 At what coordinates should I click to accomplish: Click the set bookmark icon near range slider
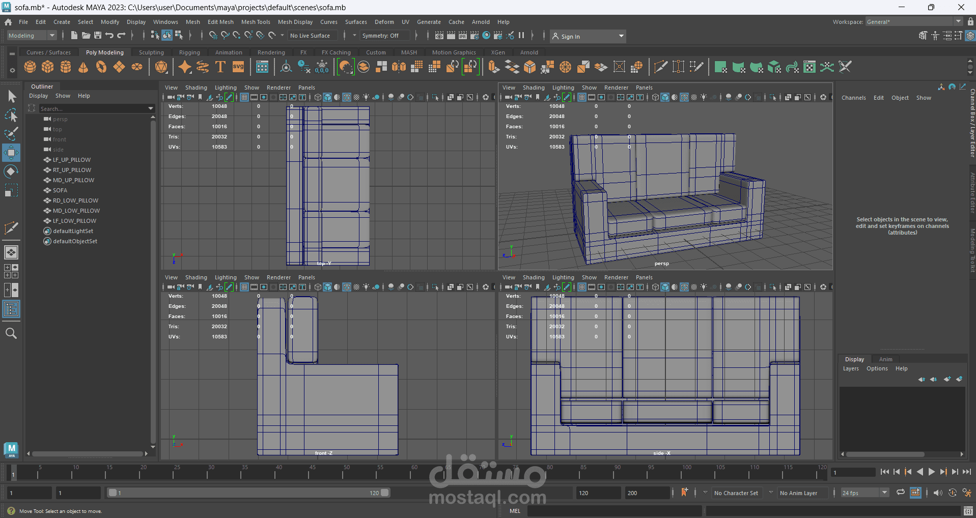685,493
